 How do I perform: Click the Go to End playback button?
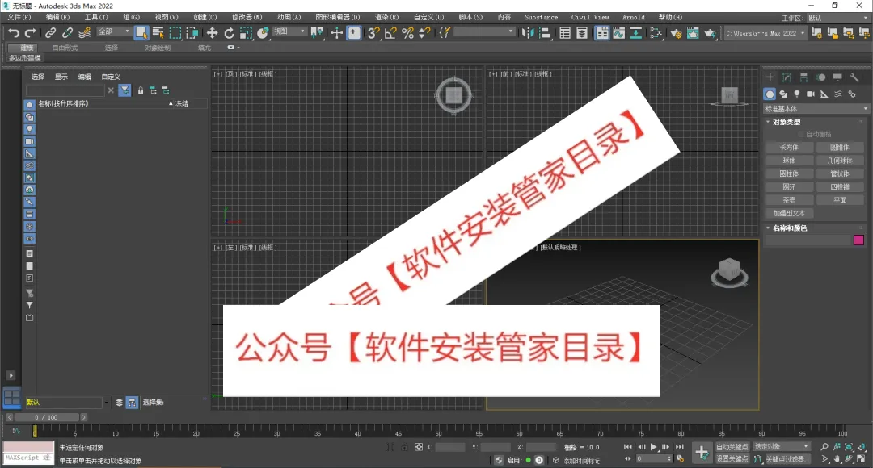[679, 447]
